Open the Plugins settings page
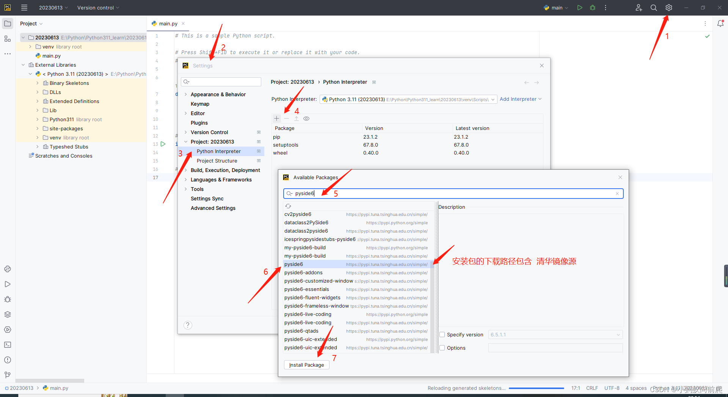This screenshot has height=397, width=728. pos(199,123)
